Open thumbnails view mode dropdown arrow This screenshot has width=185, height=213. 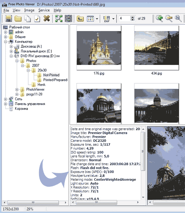pos(97,19)
